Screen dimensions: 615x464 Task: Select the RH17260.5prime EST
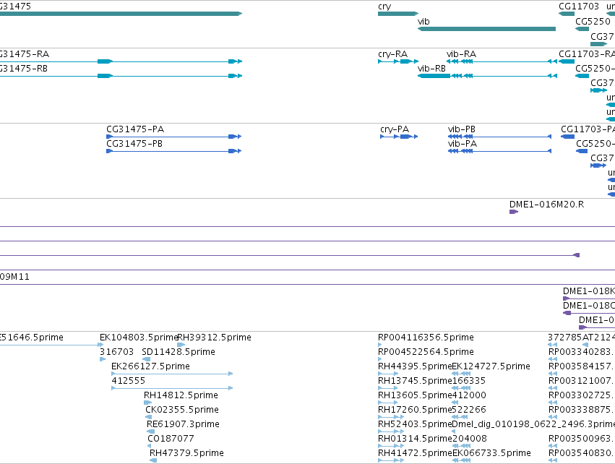(x=391, y=417)
